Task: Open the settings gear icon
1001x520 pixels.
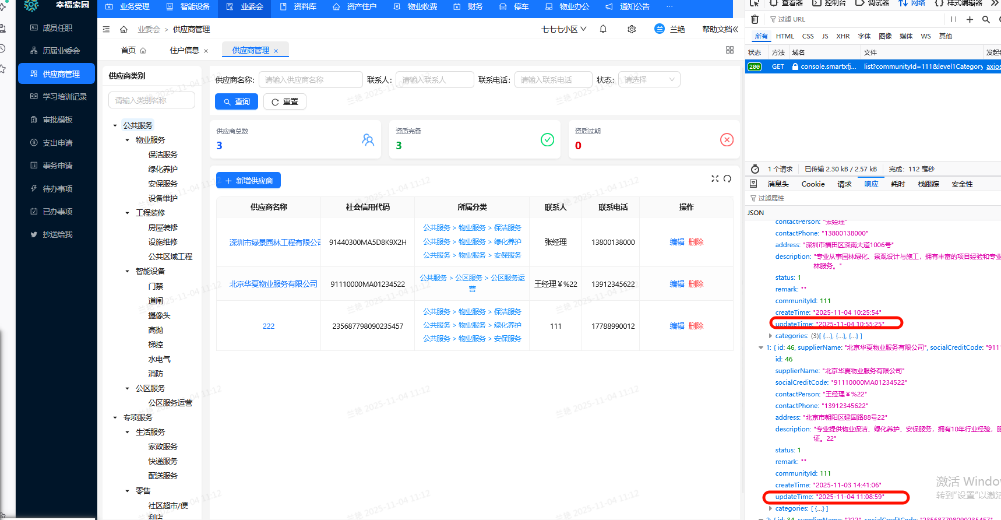Action: 632,29
